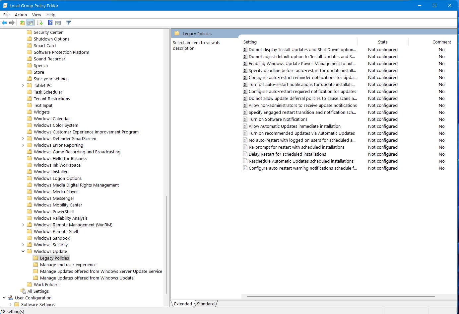Image resolution: width=459 pixels, height=314 pixels.
Task: Click the Up One Level folder icon
Action: (x=22, y=23)
